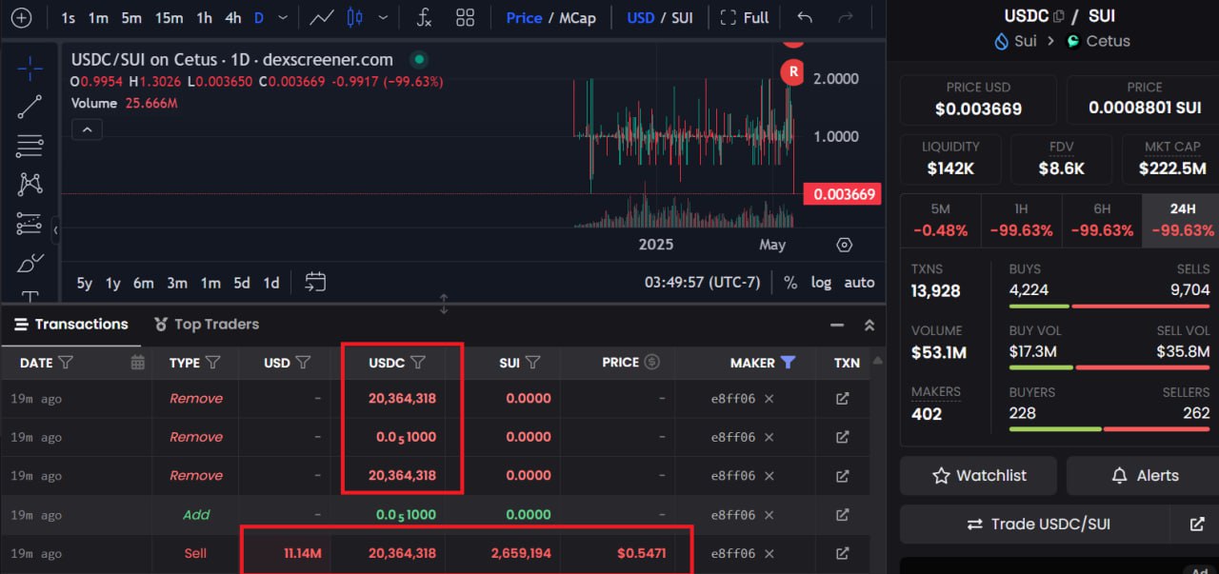Set chart date range to 6m
Image resolution: width=1219 pixels, height=574 pixels.
click(144, 283)
